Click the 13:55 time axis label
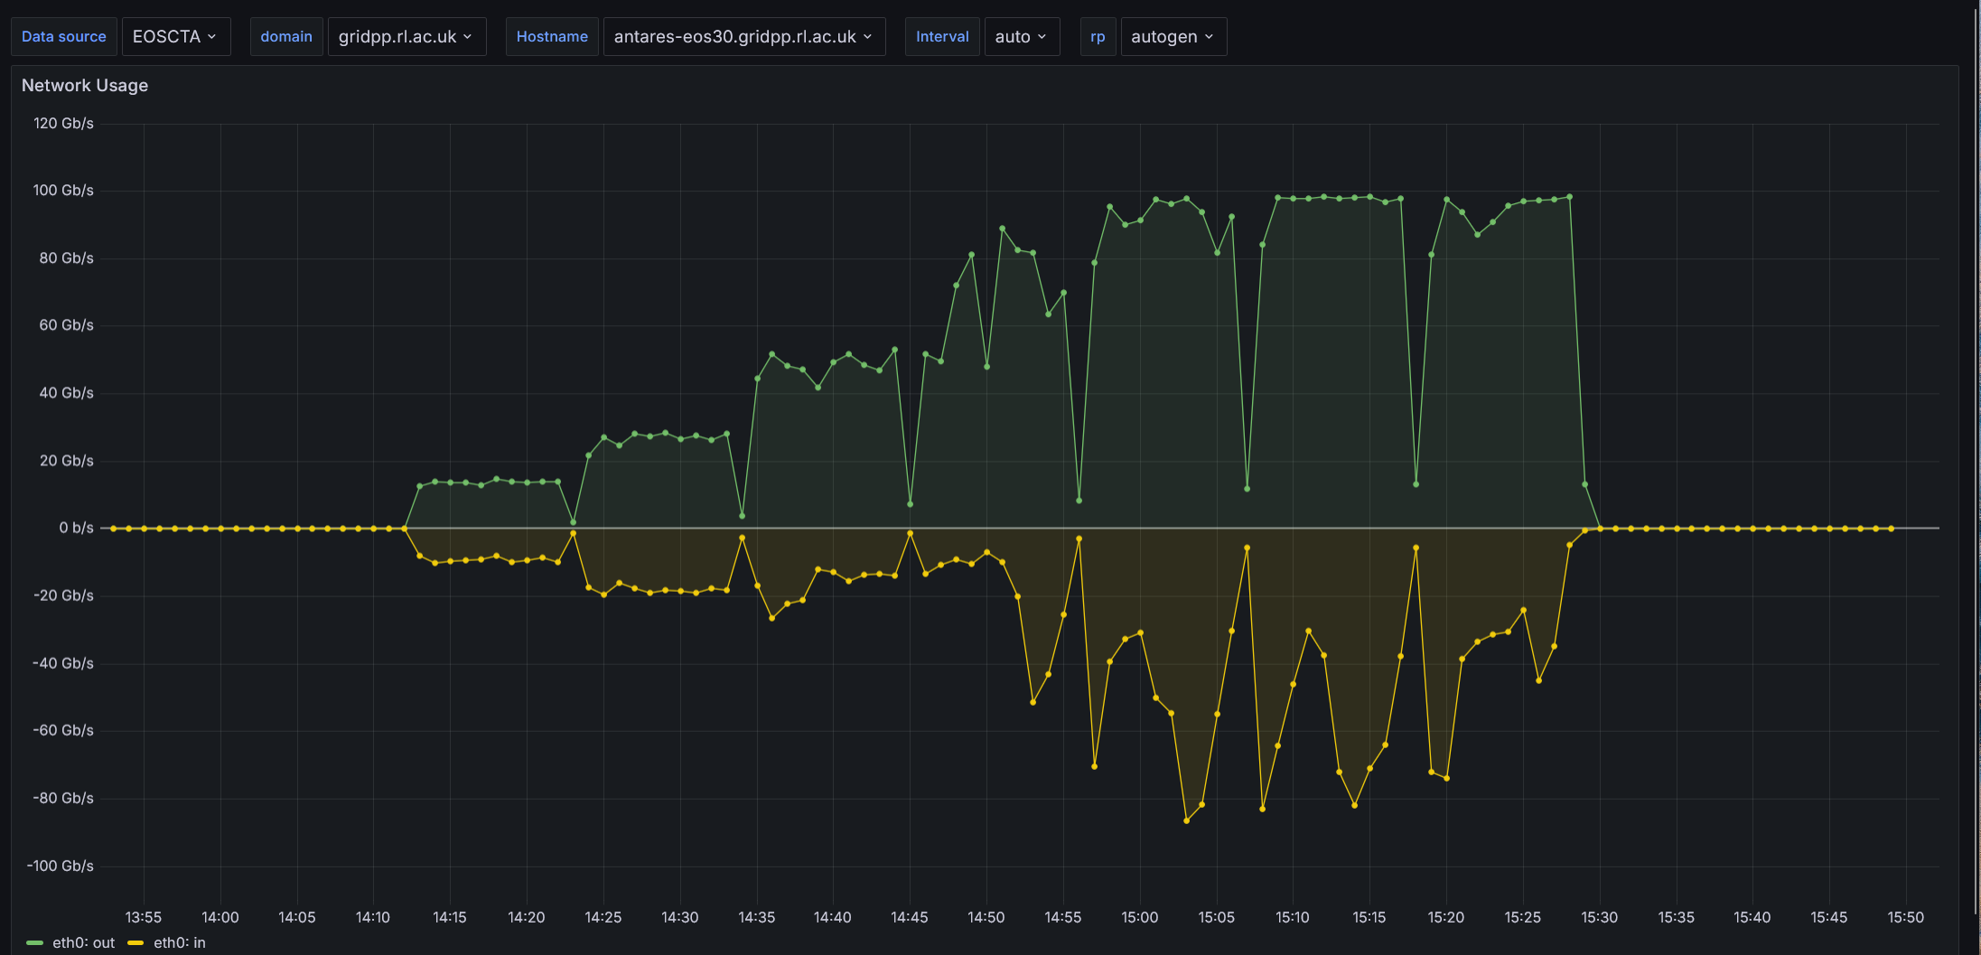This screenshot has height=955, width=1981. pos(144,917)
